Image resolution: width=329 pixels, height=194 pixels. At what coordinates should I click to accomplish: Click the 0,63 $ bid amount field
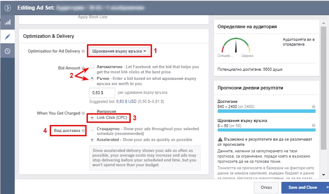tap(102, 93)
